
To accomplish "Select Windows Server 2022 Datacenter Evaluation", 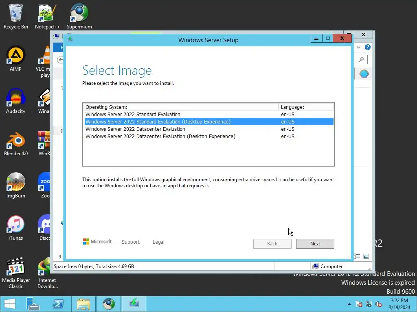I will [209, 129].
